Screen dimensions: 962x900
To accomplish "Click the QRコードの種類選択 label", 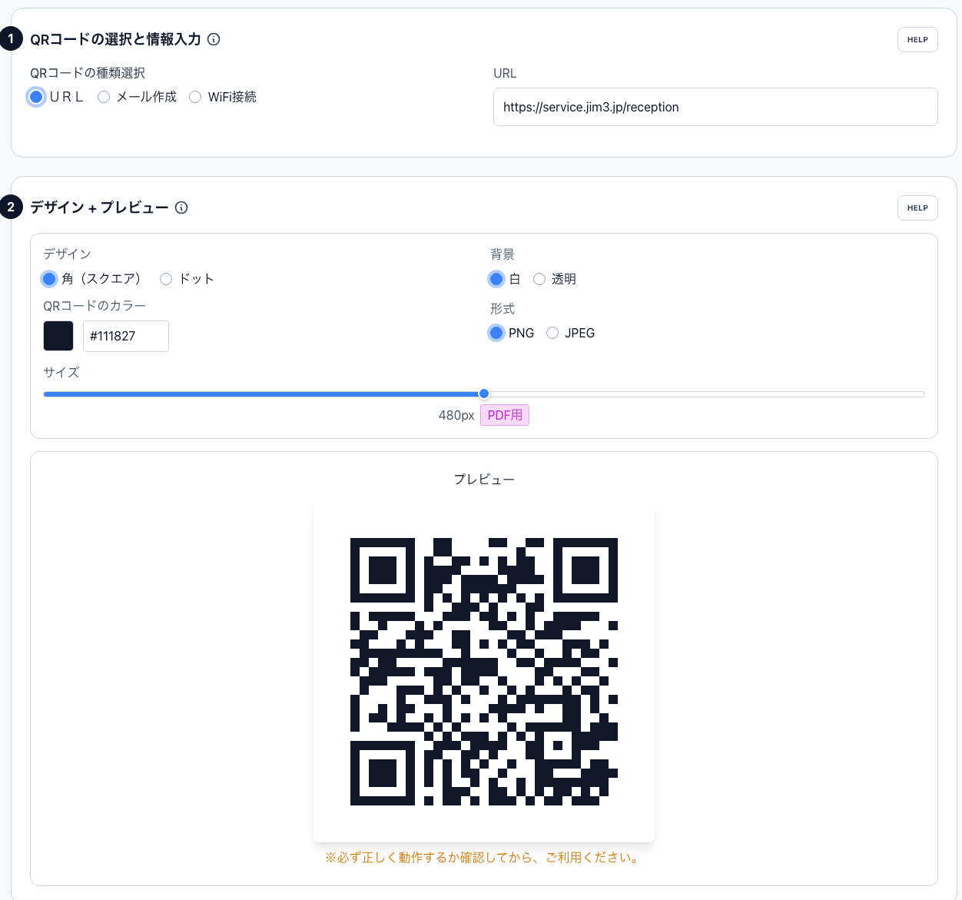I will pos(88,73).
